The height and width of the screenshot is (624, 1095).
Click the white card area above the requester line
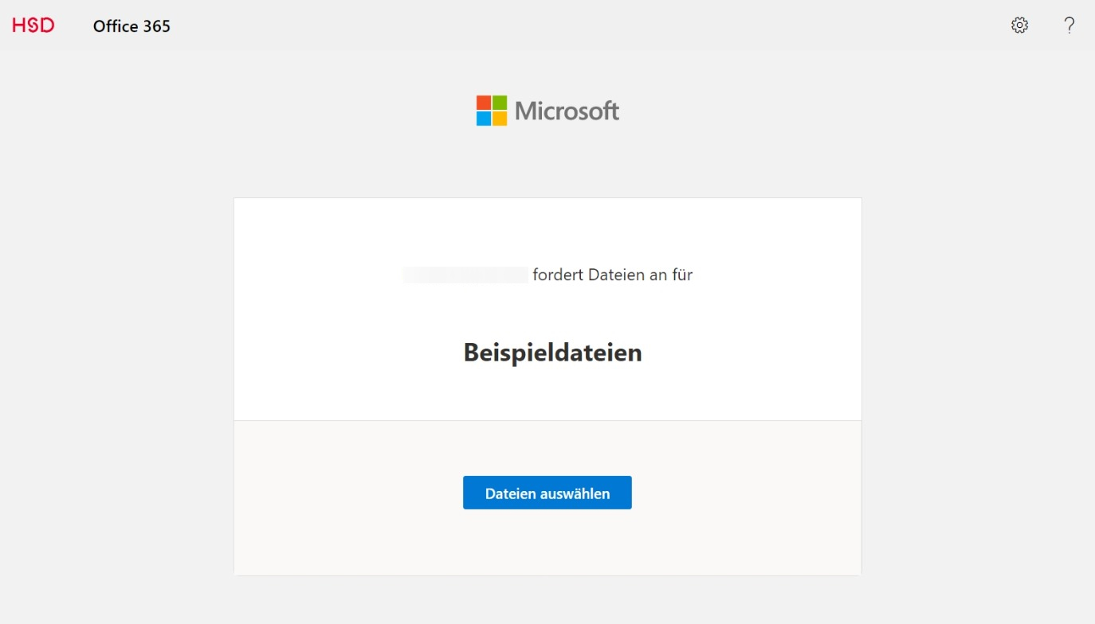[547, 231]
